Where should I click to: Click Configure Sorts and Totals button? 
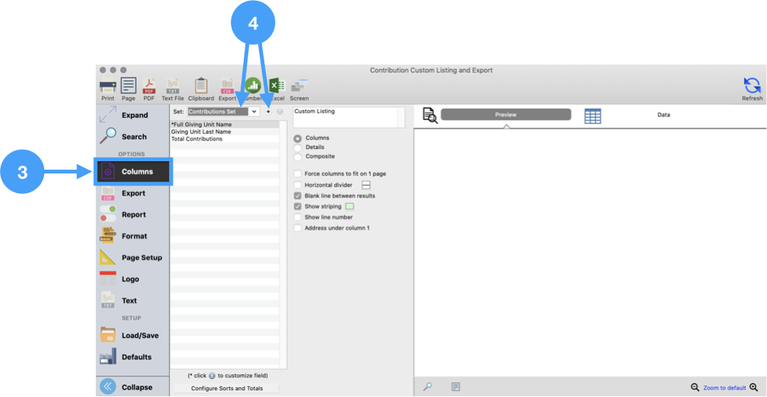(227, 389)
